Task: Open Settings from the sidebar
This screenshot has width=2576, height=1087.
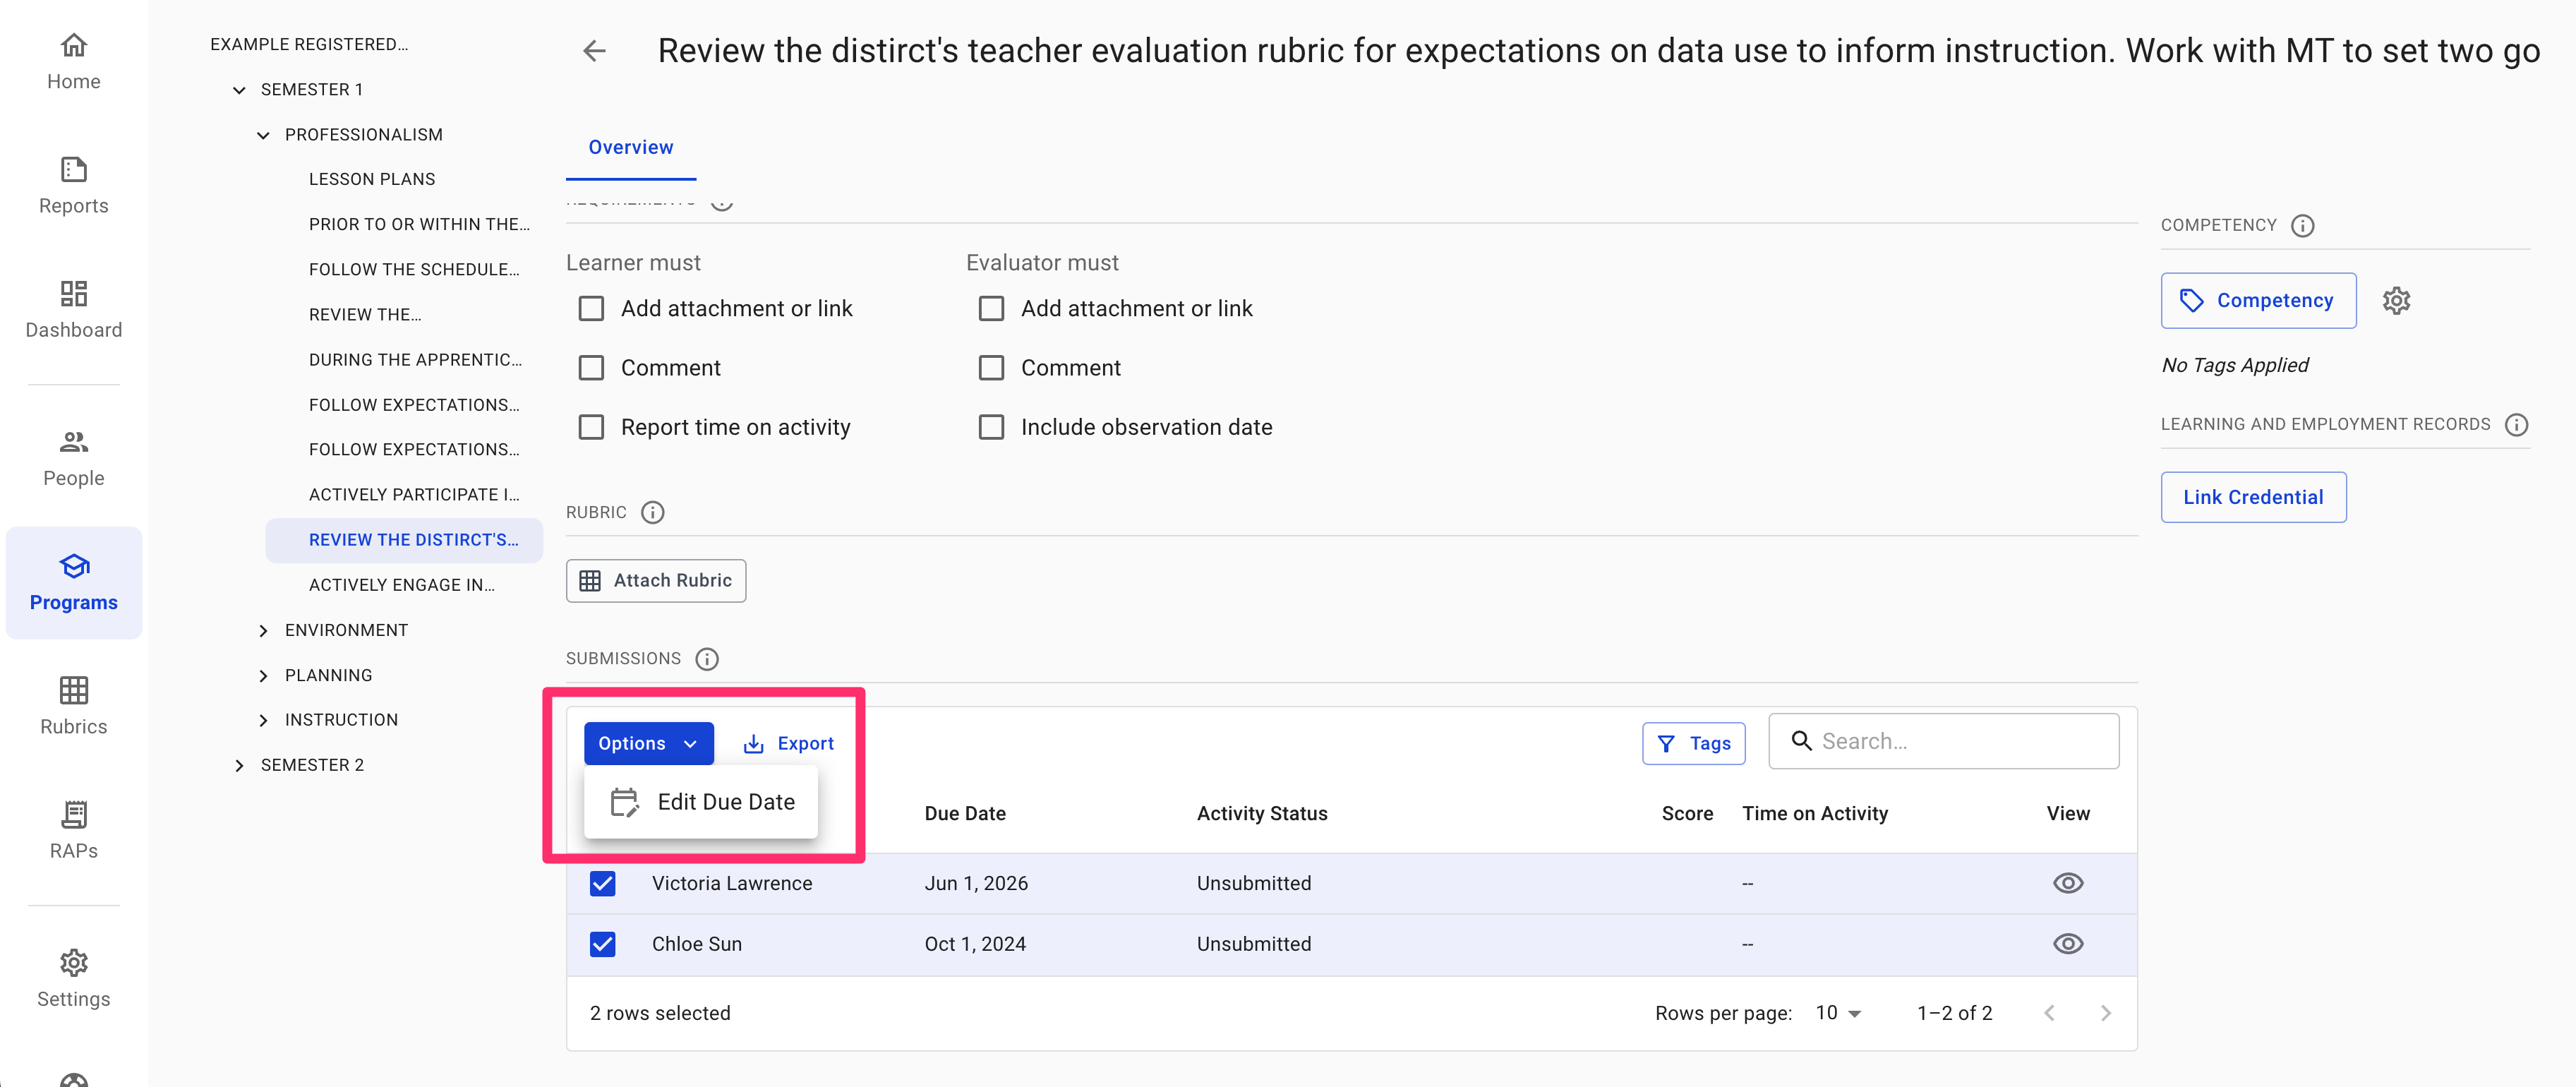Action: (x=73, y=977)
